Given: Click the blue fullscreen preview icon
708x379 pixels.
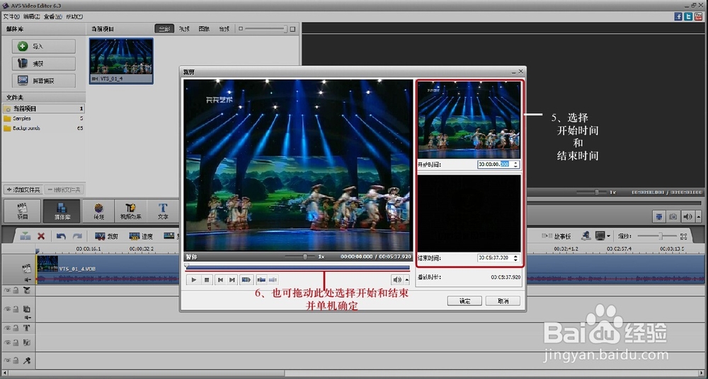Looking at the screenshot, I should (659, 216).
